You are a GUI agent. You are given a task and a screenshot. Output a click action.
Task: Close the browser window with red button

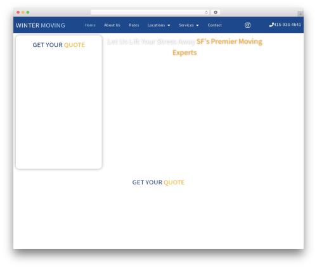[x=18, y=12]
